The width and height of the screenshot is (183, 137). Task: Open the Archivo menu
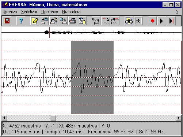tap(10, 12)
